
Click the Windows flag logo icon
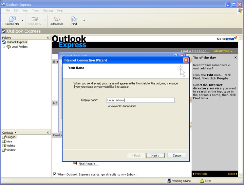coord(240,11)
